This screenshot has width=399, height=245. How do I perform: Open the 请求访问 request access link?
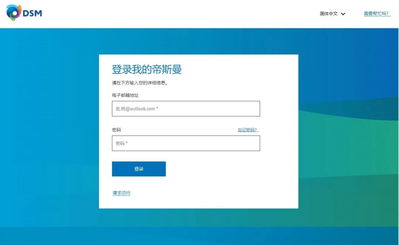click(122, 193)
